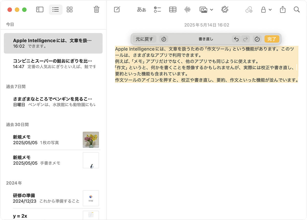Open the 新規メモ note with 1枚の写真
The height and width of the screenshot is (220, 307).
(x=53, y=140)
